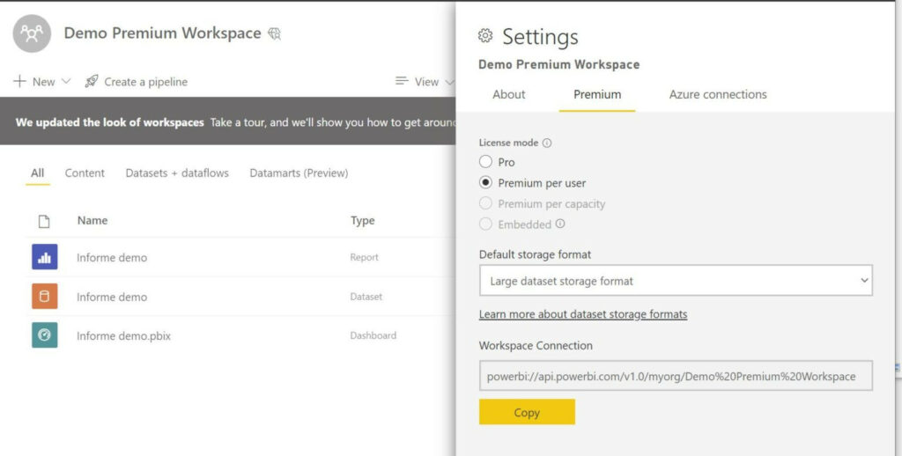Click the plus icon next to New

pyautogui.click(x=19, y=81)
